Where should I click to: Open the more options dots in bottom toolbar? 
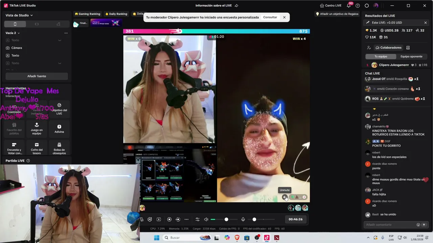coord(186,219)
